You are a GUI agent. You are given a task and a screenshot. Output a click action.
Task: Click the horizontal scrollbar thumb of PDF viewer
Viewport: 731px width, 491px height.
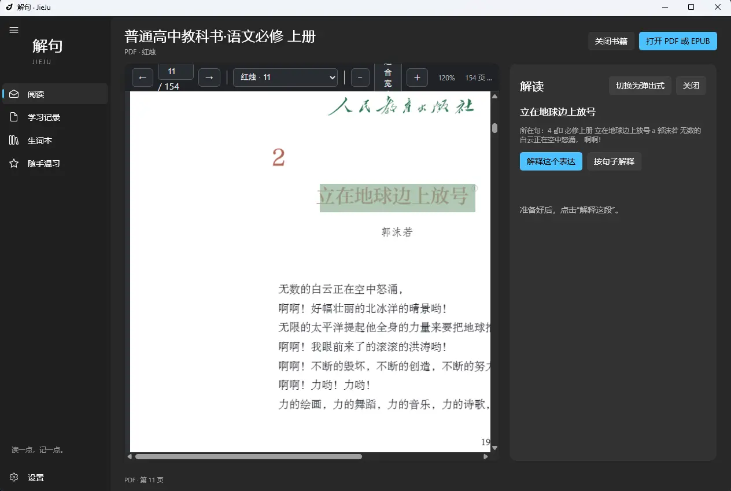tap(249, 456)
